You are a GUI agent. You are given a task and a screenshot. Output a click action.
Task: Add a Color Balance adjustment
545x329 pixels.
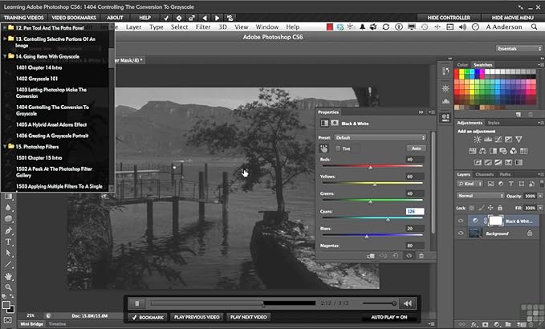(x=482, y=151)
